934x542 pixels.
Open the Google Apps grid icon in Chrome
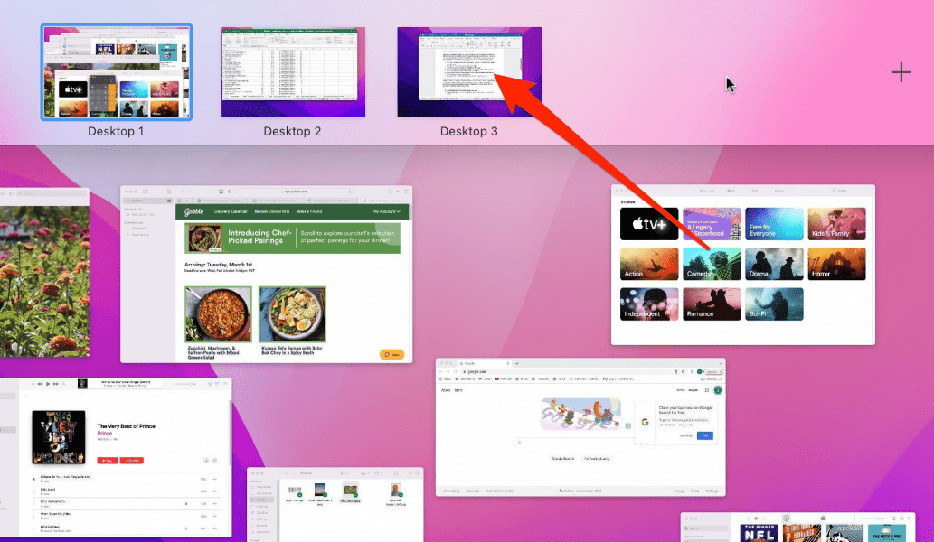coord(706,390)
